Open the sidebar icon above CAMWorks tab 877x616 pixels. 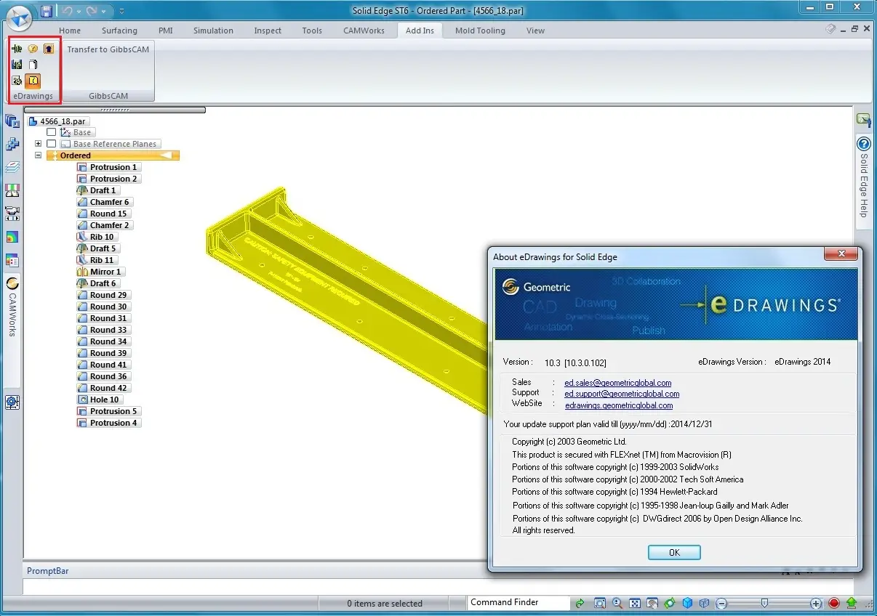click(12, 260)
